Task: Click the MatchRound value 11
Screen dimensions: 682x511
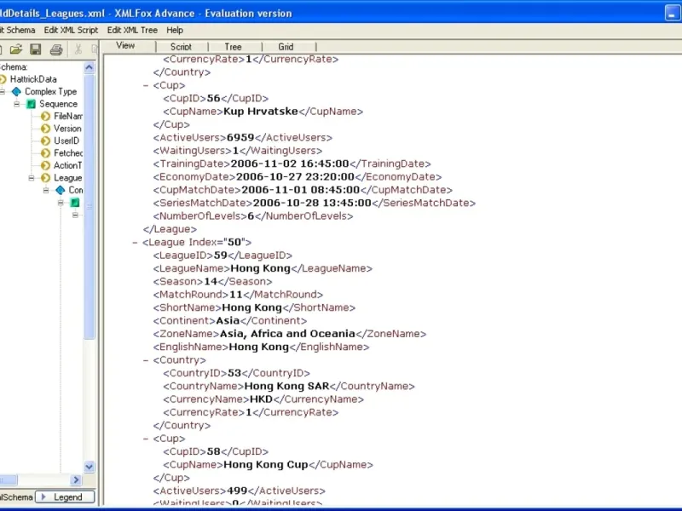Action: pos(236,295)
